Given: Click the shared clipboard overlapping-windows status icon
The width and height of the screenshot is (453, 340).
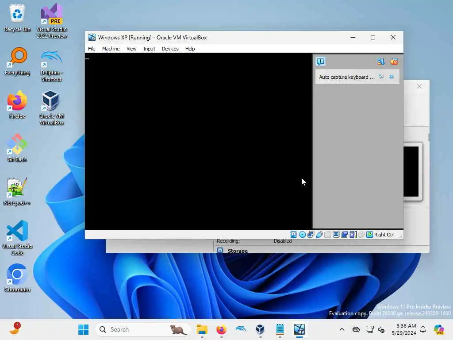Looking at the screenshot, I should [344, 235].
